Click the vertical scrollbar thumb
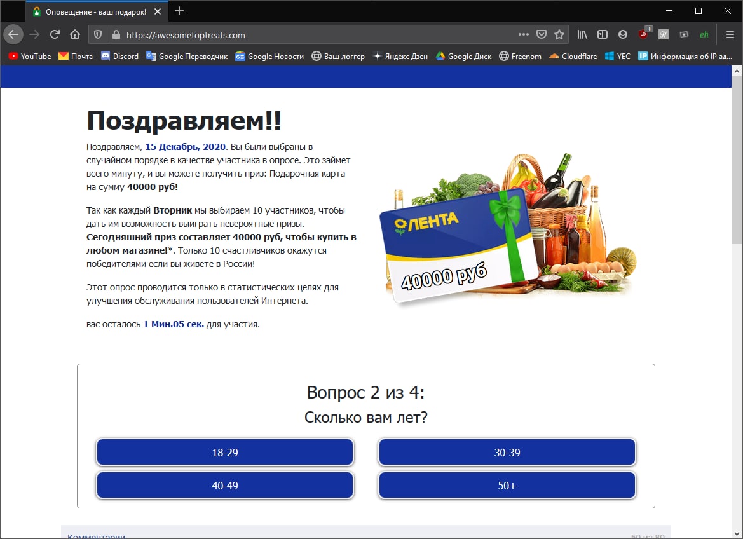The image size is (743, 539). tap(737, 160)
